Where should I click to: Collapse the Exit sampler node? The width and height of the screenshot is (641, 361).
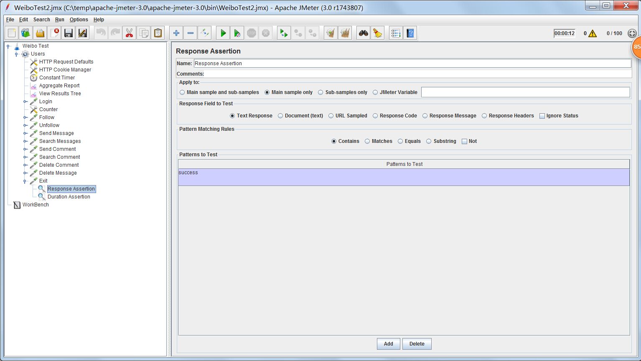(25, 181)
